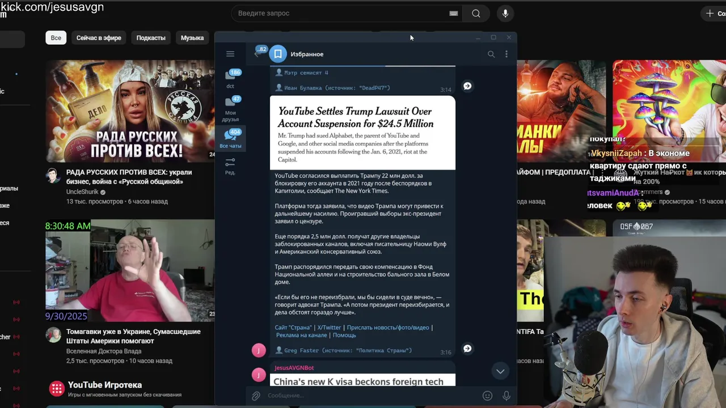Forward the Trump lawsuit post at 3:16
The height and width of the screenshot is (408, 726).
(x=467, y=348)
